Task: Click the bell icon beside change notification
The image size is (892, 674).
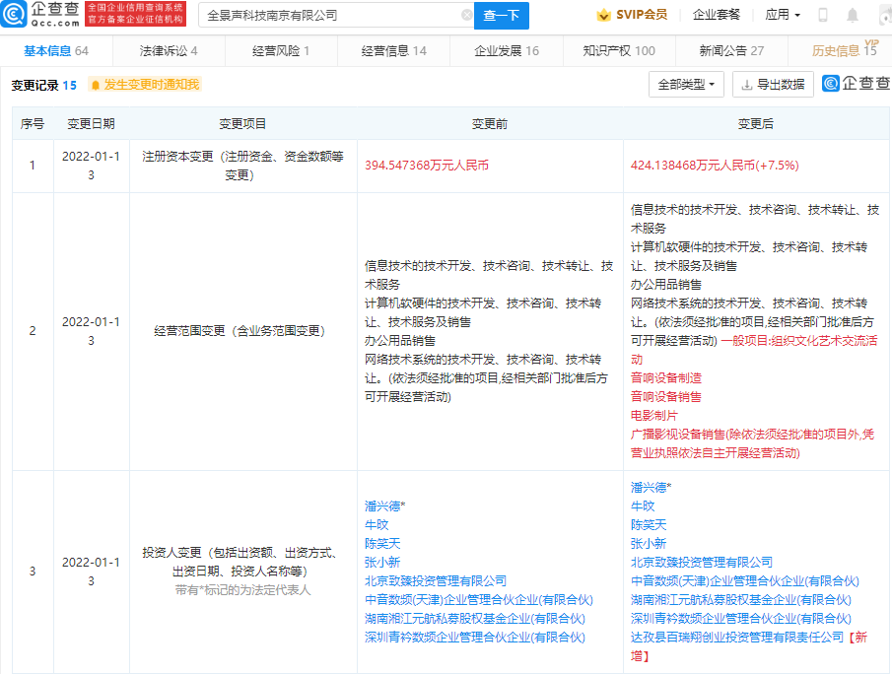Action: (96, 85)
